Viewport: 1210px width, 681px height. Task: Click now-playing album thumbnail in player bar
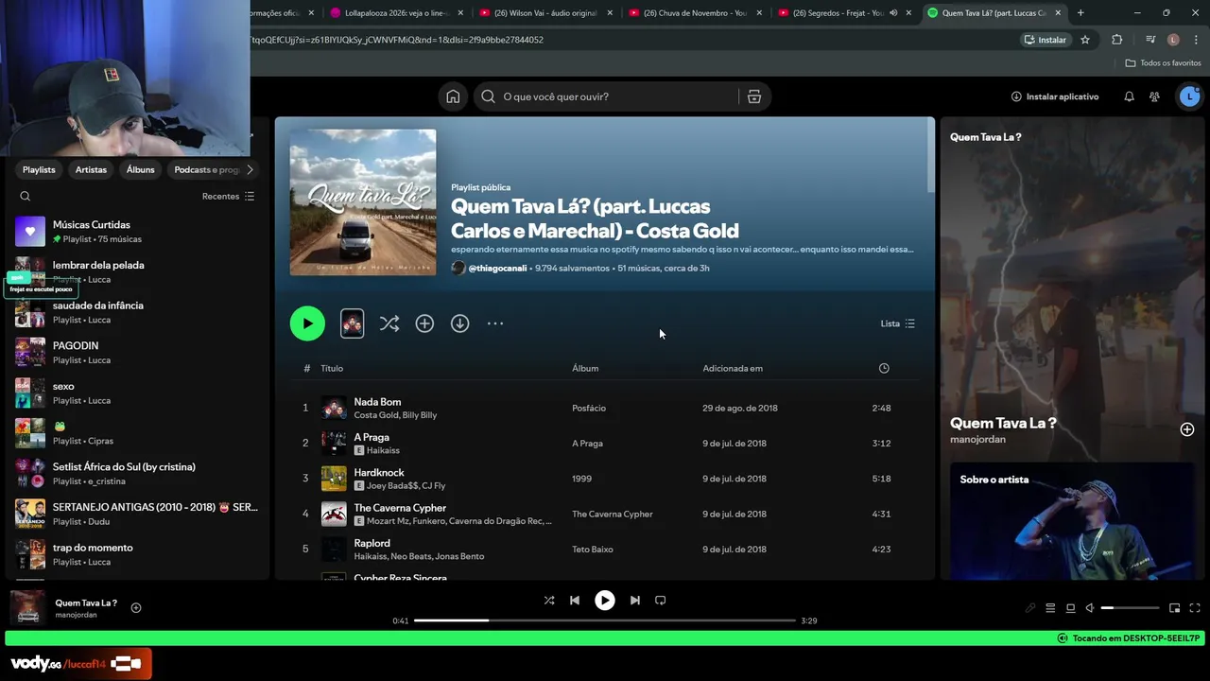click(x=27, y=607)
